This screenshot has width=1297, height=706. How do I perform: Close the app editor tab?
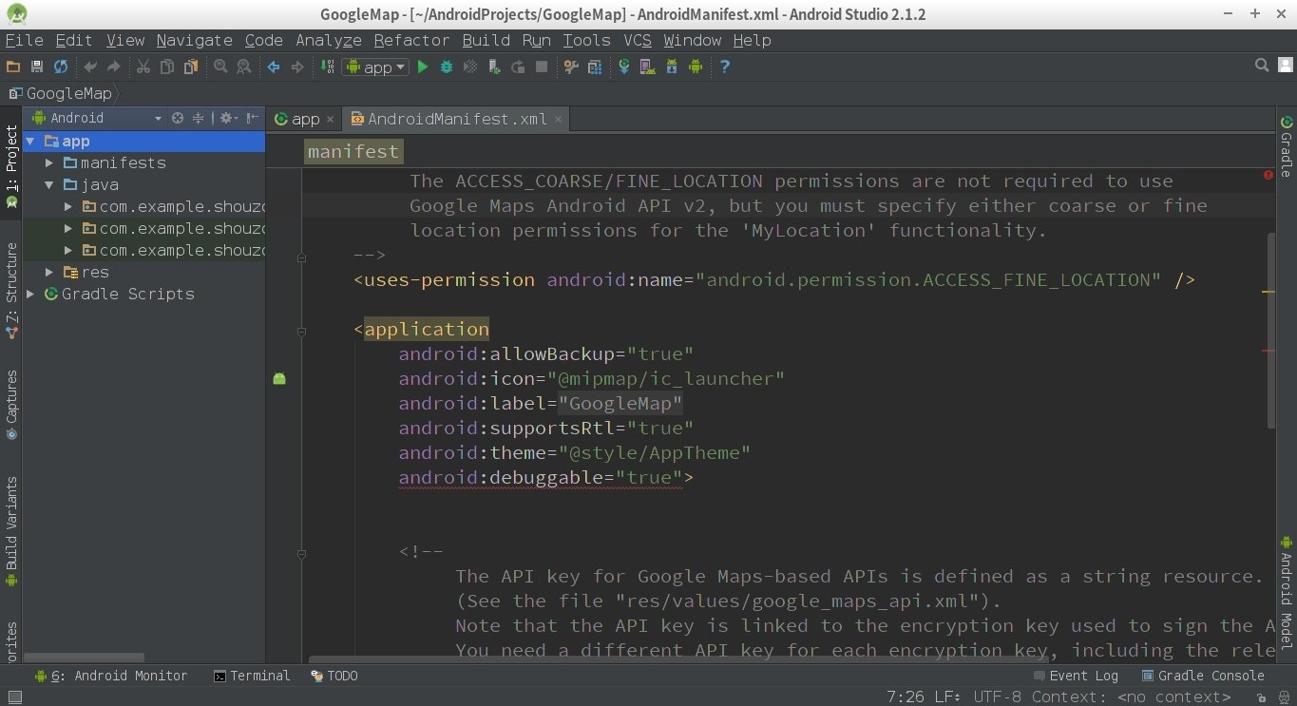point(331,120)
